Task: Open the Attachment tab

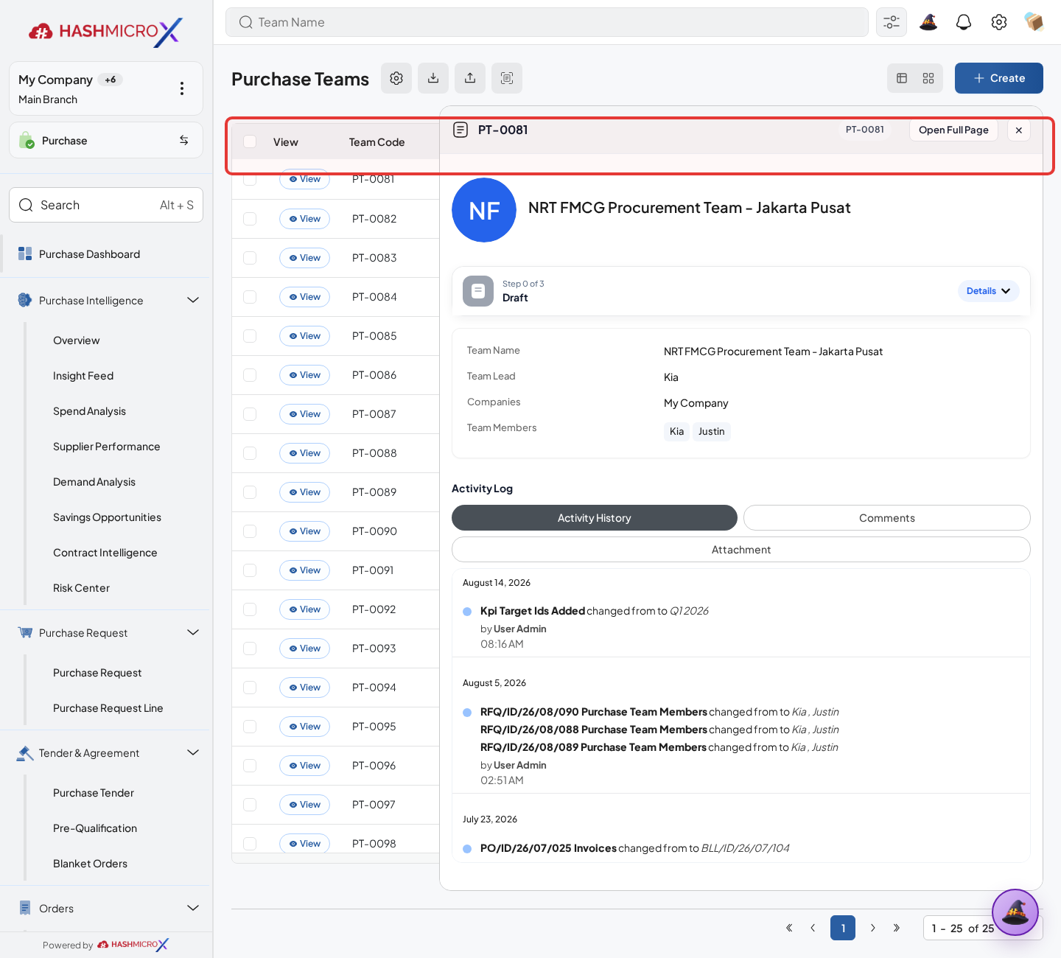Action: click(x=741, y=550)
